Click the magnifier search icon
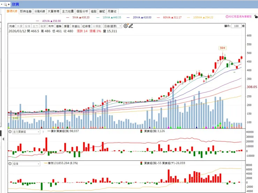Screen dimensions: 258x193 pos(5,4)
